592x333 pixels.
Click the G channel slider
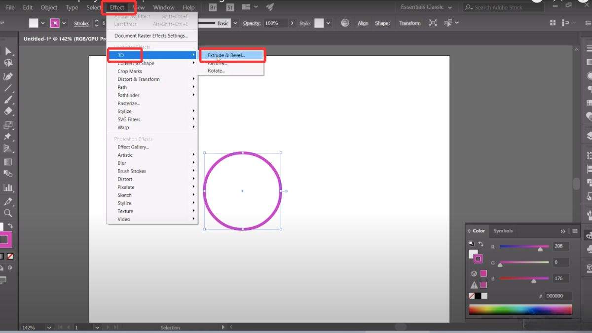click(x=524, y=262)
